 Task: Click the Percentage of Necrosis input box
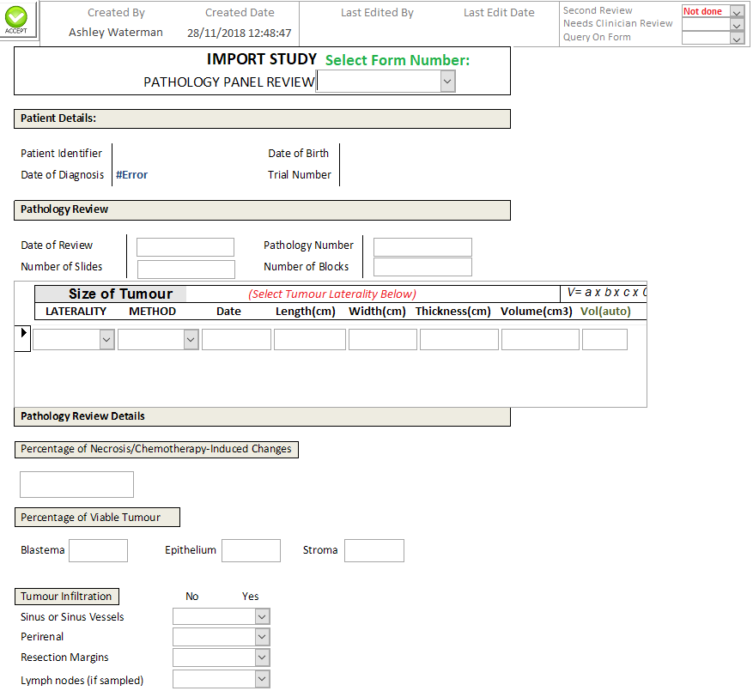click(x=76, y=484)
